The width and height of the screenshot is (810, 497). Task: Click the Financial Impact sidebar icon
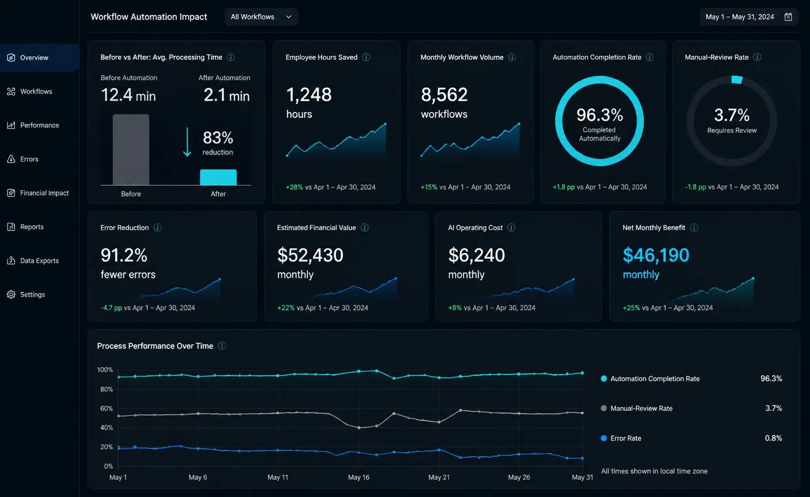pyautogui.click(x=11, y=193)
